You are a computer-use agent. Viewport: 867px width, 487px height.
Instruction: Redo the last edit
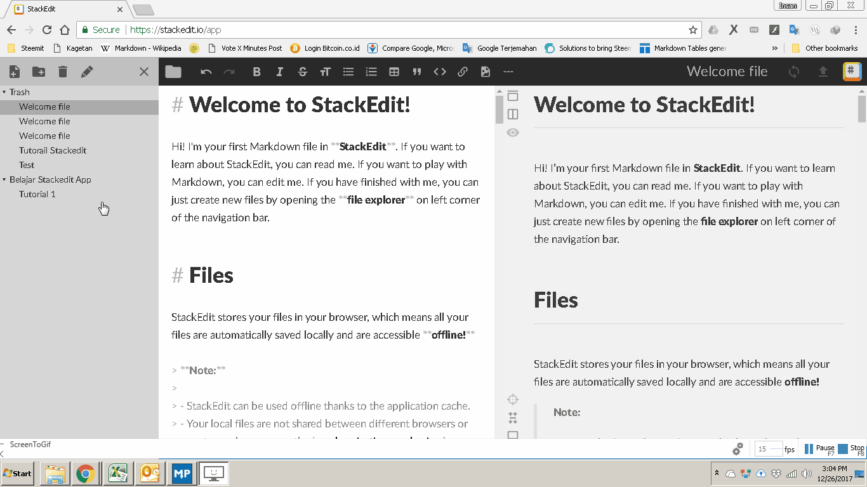(229, 72)
